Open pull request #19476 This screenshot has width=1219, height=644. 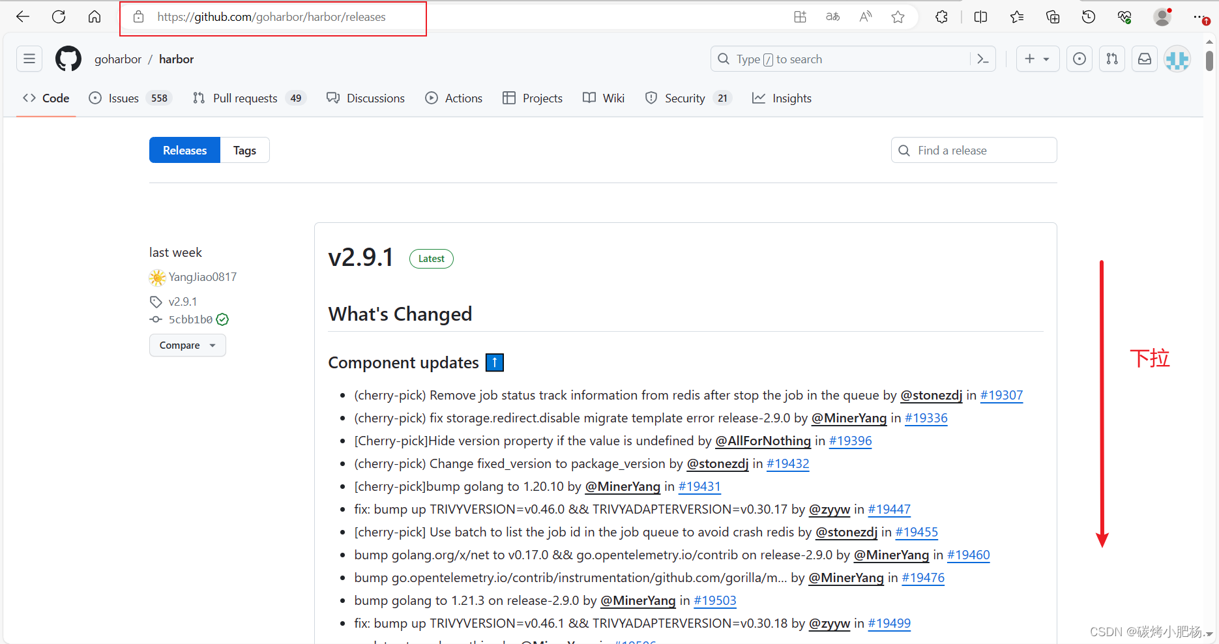point(923,578)
